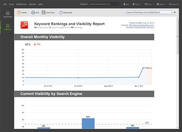Open the Reports sidebar module
The width and height of the screenshot is (182, 132).
[x=8, y=27]
